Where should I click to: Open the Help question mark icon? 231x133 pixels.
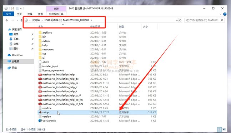pyautogui.click(x=225, y=14)
